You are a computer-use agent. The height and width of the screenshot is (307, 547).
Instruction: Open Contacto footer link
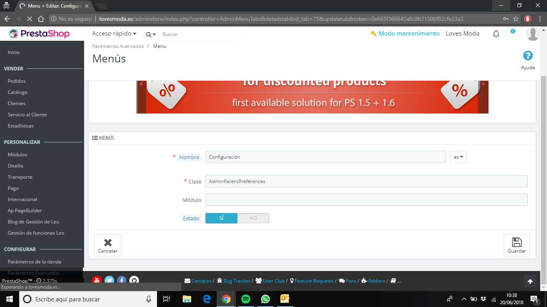pos(198,281)
